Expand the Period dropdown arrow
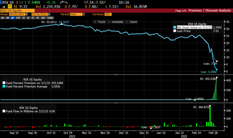This screenshot has height=138, width=233. (84, 14)
